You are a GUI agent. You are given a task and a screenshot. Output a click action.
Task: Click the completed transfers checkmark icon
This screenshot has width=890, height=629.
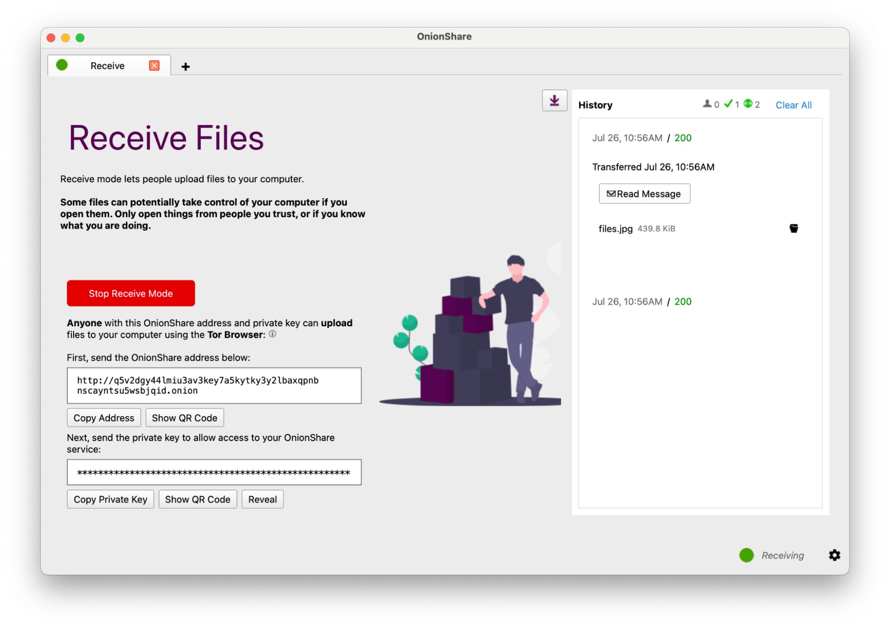pos(728,103)
